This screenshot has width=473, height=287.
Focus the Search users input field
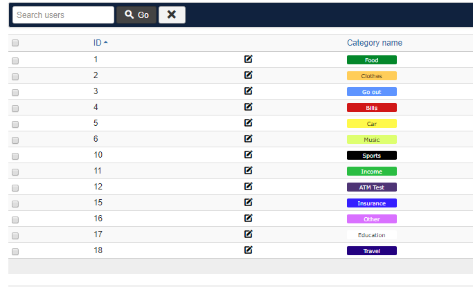(x=63, y=15)
